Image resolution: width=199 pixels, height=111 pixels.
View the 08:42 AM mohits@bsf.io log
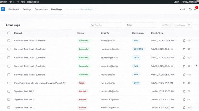pos(189,74)
